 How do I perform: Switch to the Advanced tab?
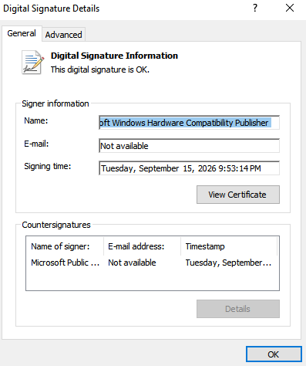pyautogui.click(x=63, y=35)
